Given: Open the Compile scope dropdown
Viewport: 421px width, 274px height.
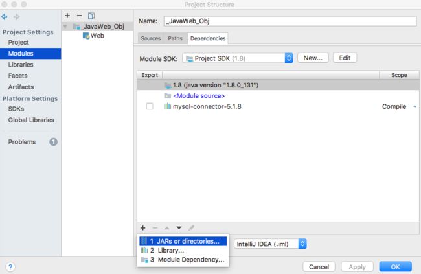Looking at the screenshot, I should pos(415,107).
